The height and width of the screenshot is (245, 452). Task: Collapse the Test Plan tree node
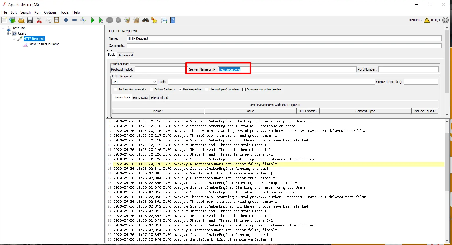tap(3, 28)
